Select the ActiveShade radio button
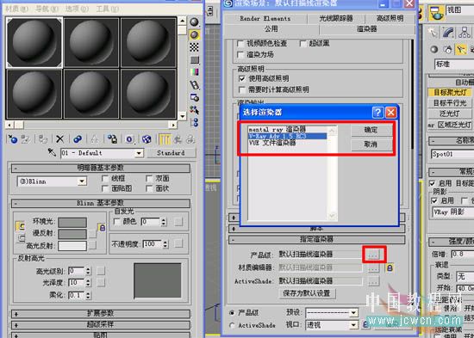Image resolution: width=474 pixels, height=338 pixels. tap(232, 325)
